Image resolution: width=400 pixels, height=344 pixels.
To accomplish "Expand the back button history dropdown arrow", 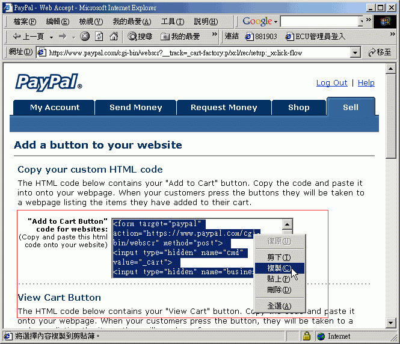I will click(x=52, y=37).
